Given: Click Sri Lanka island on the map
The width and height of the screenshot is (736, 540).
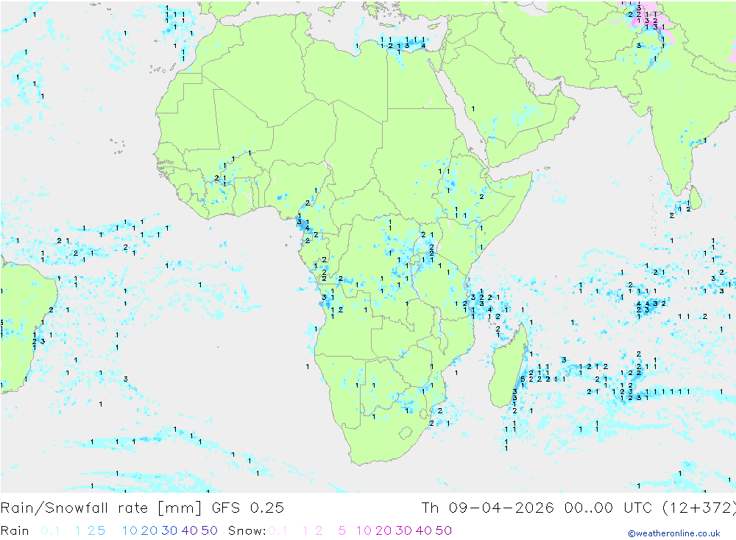Looking at the screenshot, I should (x=696, y=197).
